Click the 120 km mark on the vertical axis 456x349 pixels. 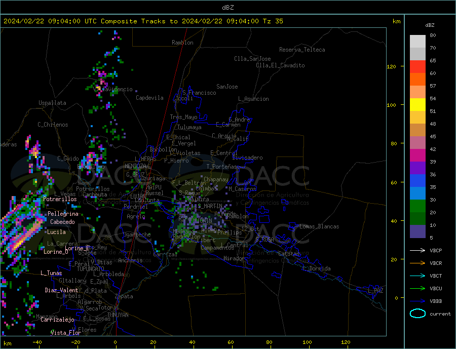pos(391,66)
